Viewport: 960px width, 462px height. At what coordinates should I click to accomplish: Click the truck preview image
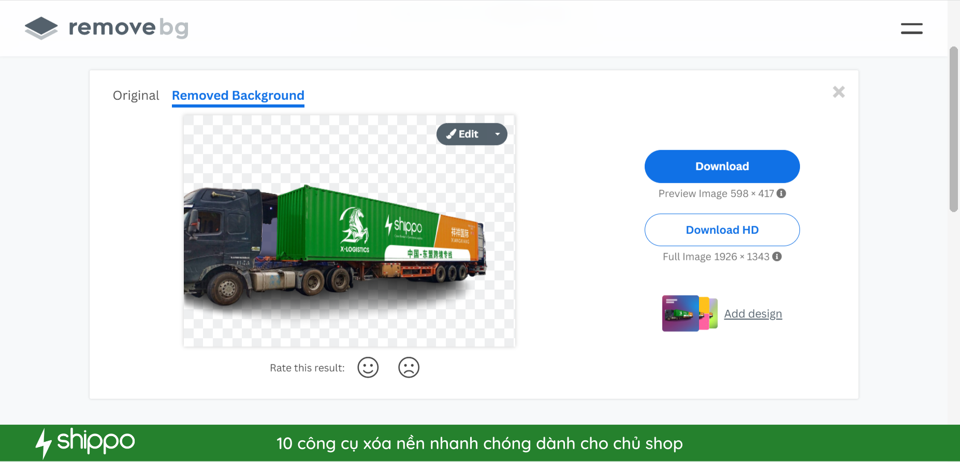click(350, 231)
